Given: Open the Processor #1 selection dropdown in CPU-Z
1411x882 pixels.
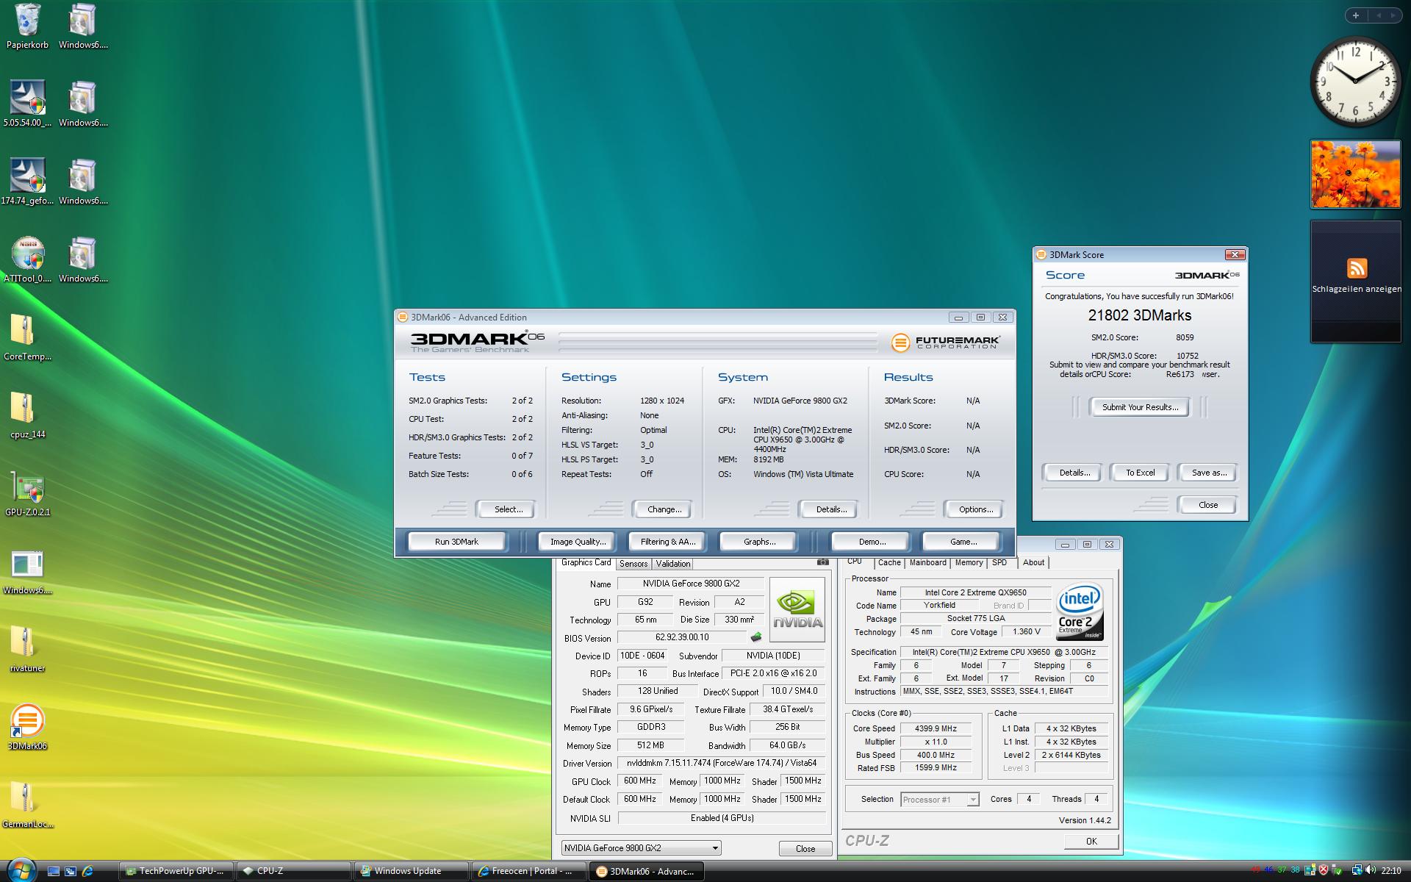Looking at the screenshot, I should [939, 800].
